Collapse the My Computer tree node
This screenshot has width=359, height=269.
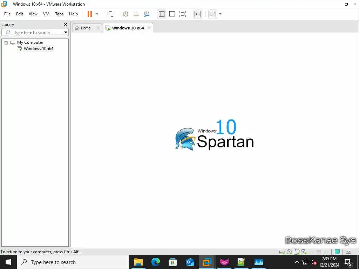[x=6, y=42]
